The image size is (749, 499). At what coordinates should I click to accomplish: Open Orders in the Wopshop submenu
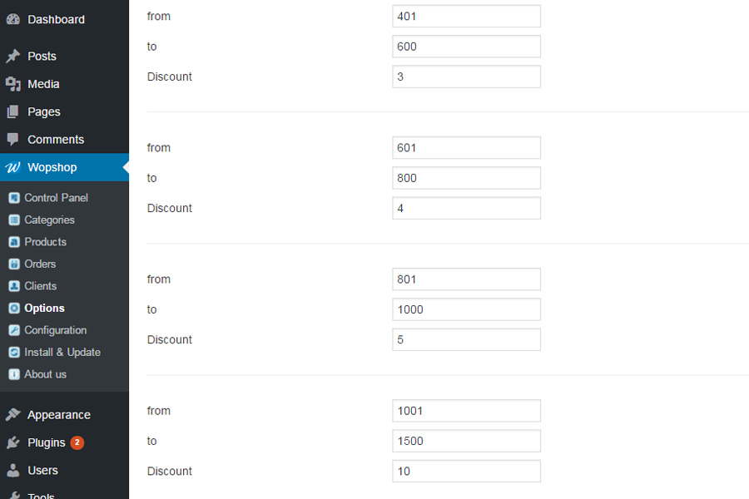click(40, 264)
